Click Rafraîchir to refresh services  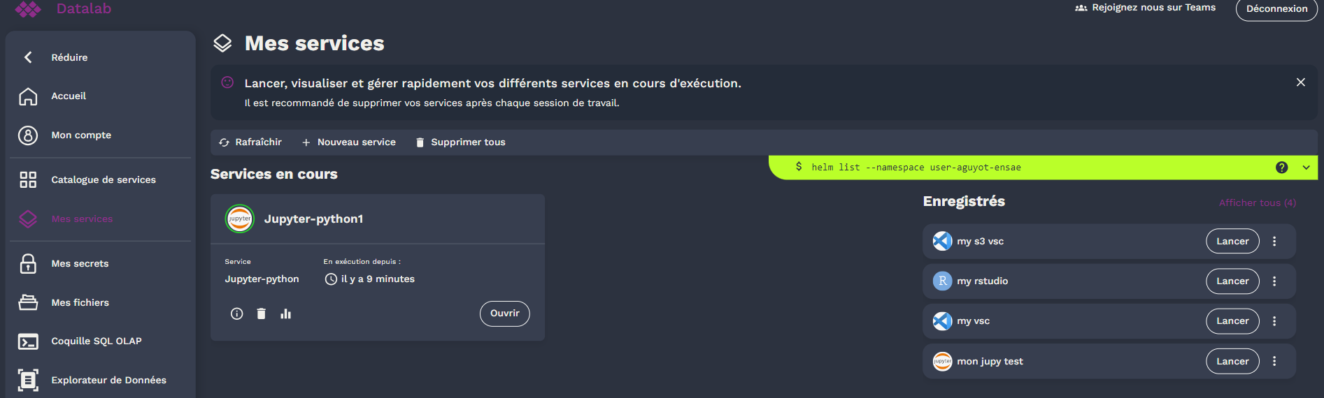(250, 142)
